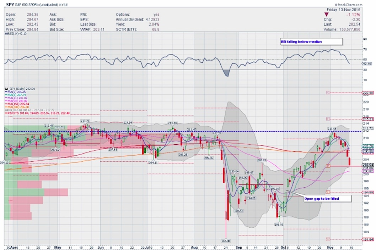The width and height of the screenshot is (376, 250).
Task: Click the 207.62 low price label
Action: (55, 150)
